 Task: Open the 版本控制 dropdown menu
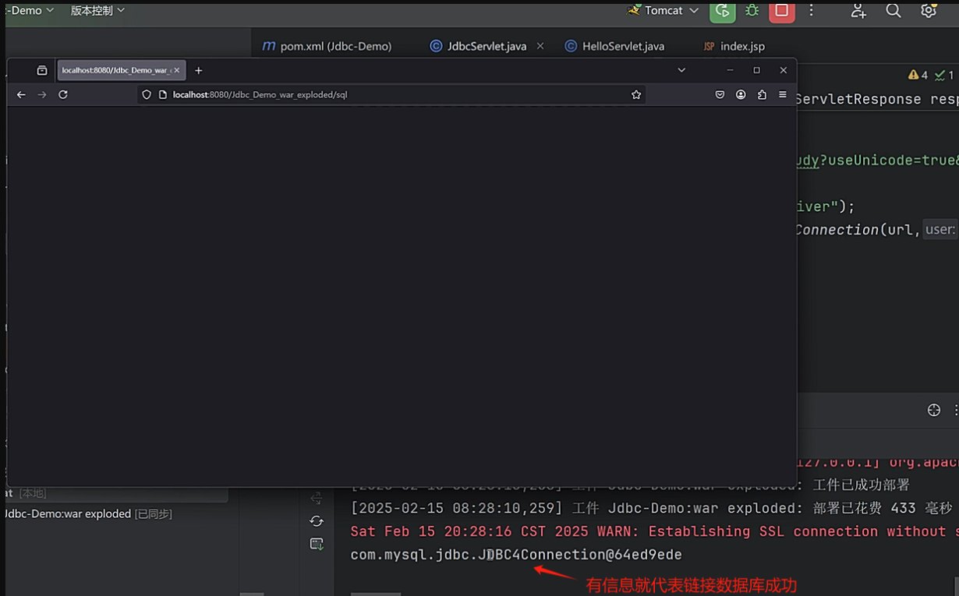click(97, 11)
